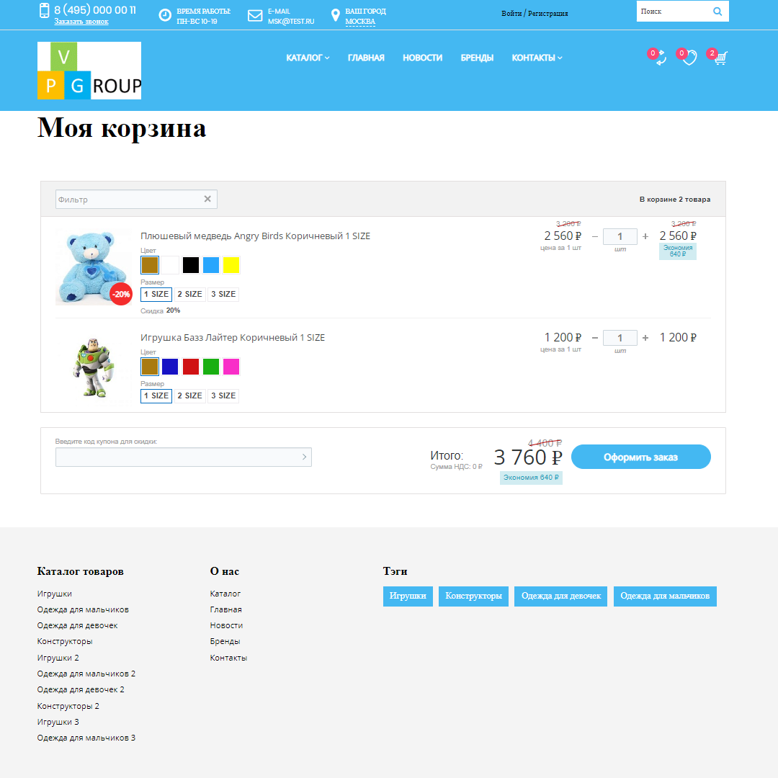Screen dimensions: 778x778
Task: Open the product compare icon
Action: [x=661, y=58]
